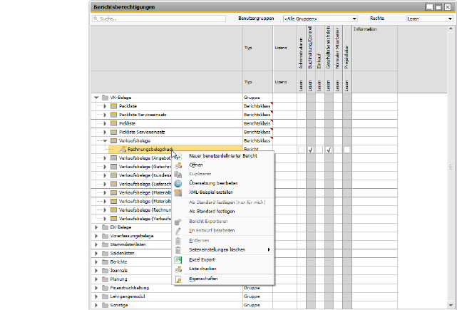The width and height of the screenshot is (457, 310).
Task: Expand the Journale group
Action: tap(96, 270)
